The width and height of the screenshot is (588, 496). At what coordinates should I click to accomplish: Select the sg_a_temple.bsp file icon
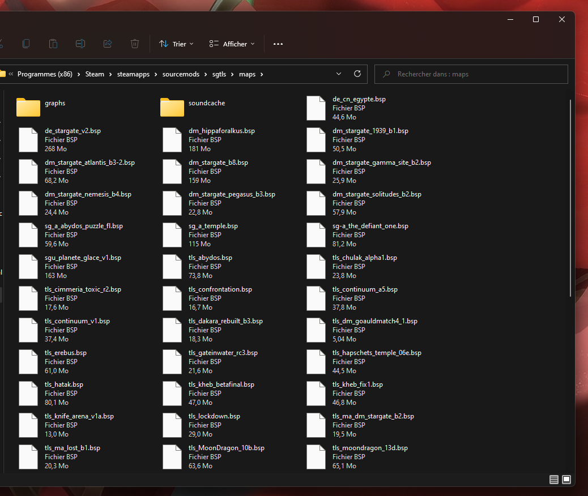pyautogui.click(x=172, y=234)
